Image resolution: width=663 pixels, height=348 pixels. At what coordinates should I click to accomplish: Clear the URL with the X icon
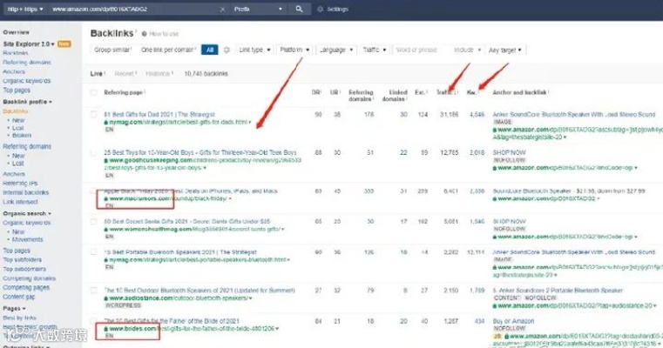coord(222,10)
